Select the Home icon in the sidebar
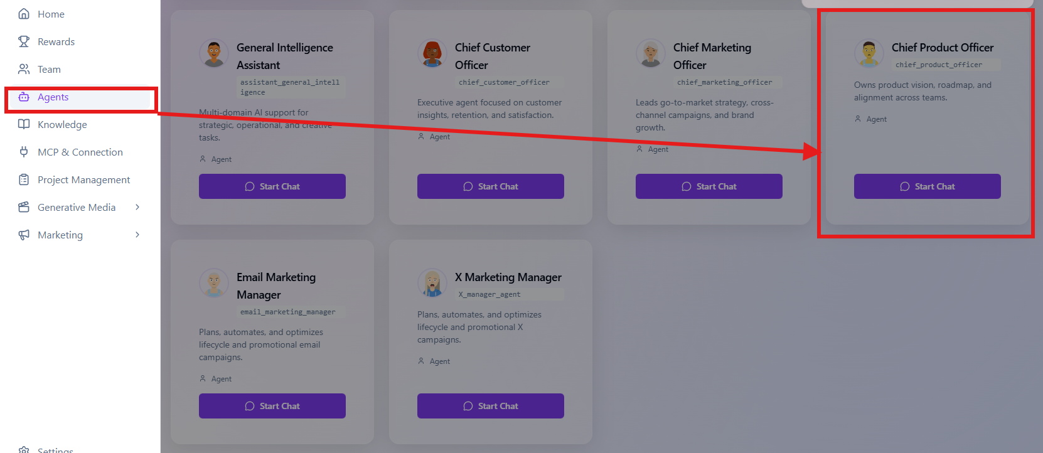 coord(23,14)
